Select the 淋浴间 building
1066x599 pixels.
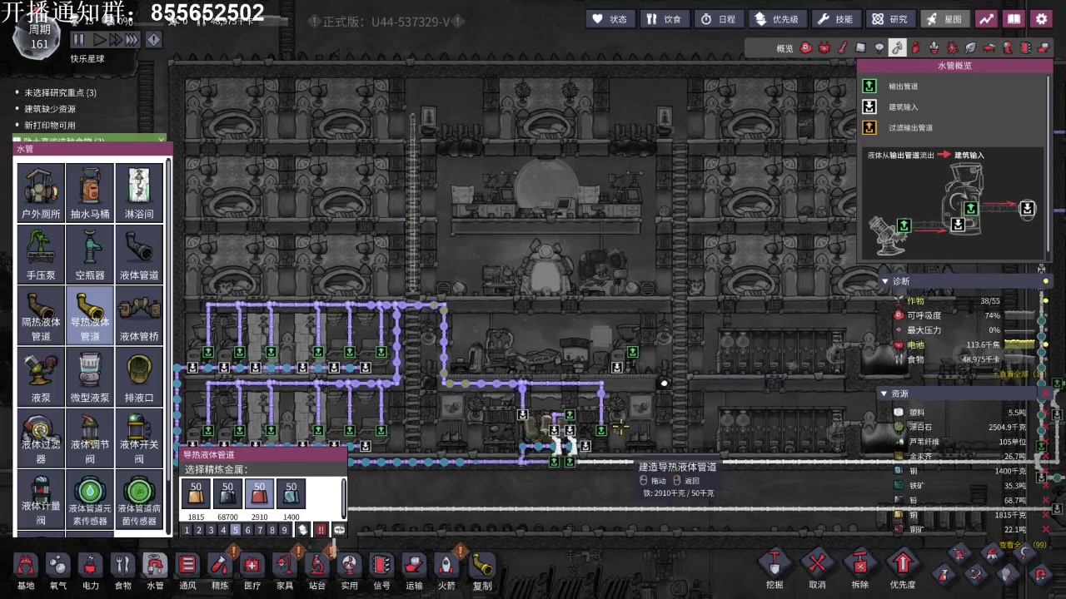pos(139,193)
